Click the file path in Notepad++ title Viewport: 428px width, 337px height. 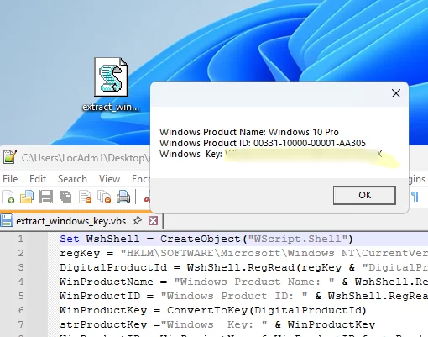point(86,158)
